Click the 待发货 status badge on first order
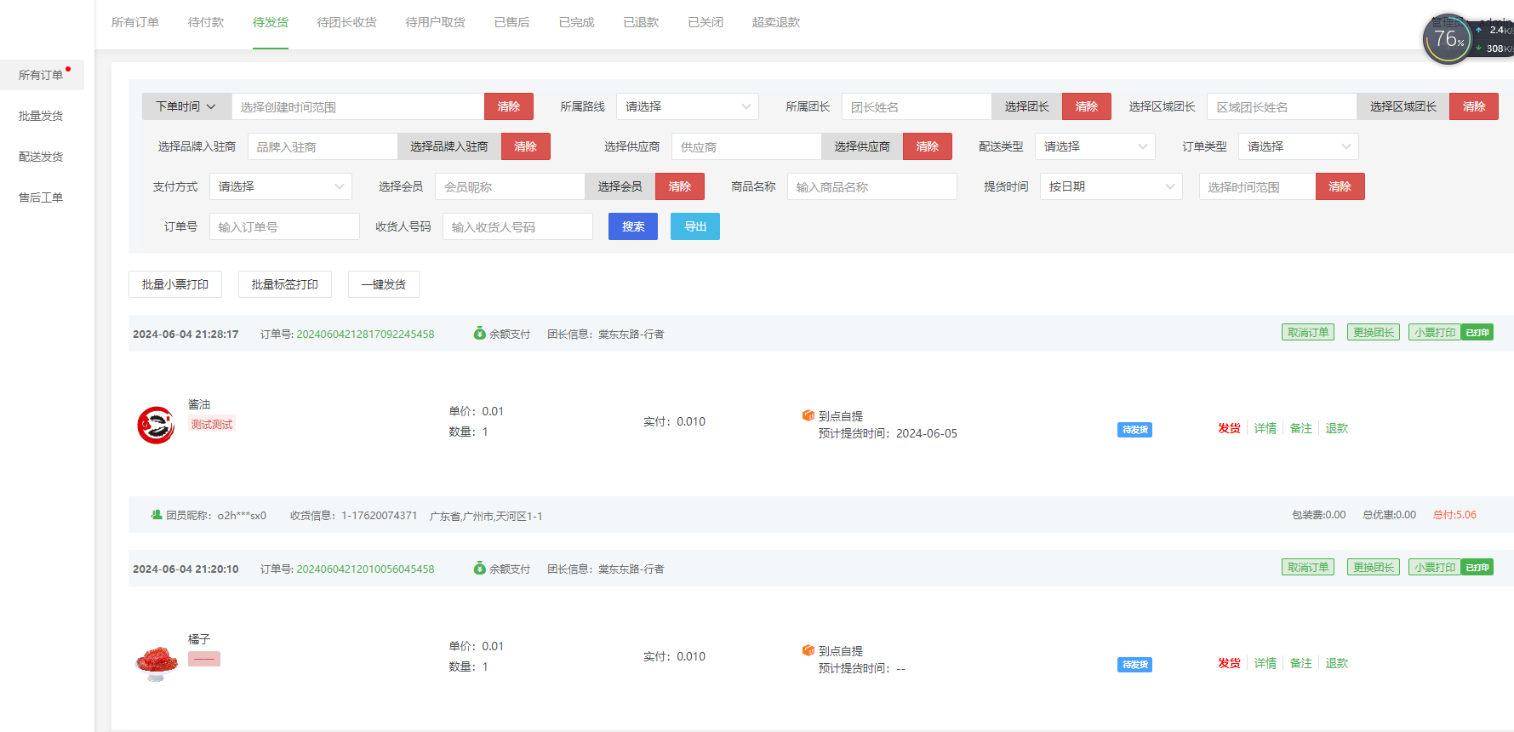Viewport: 1514px width, 732px height. pos(1134,430)
